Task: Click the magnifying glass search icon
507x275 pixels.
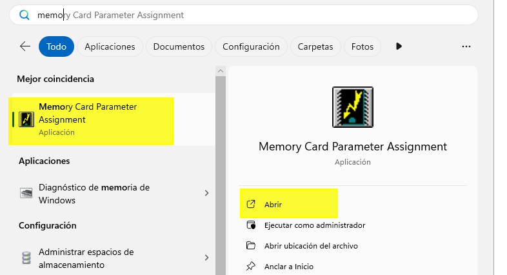Action: point(25,15)
